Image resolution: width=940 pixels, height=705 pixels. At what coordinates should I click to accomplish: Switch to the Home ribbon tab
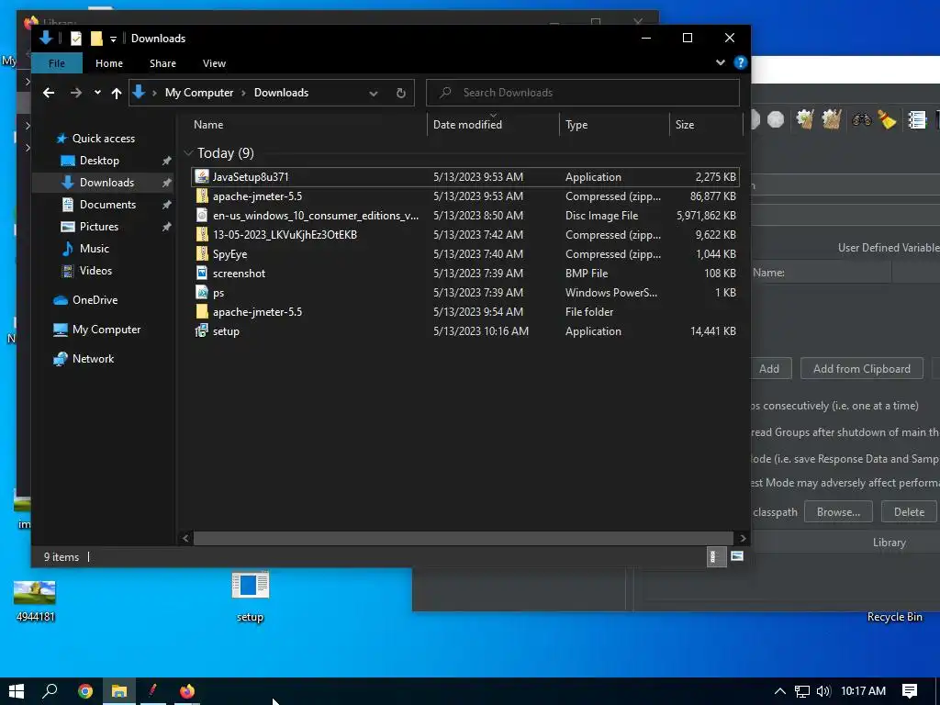pos(109,63)
